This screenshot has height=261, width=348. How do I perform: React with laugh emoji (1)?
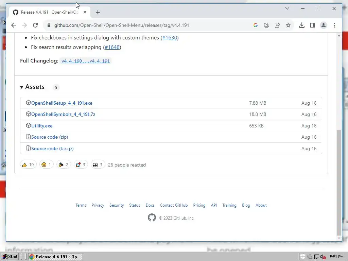46,165
